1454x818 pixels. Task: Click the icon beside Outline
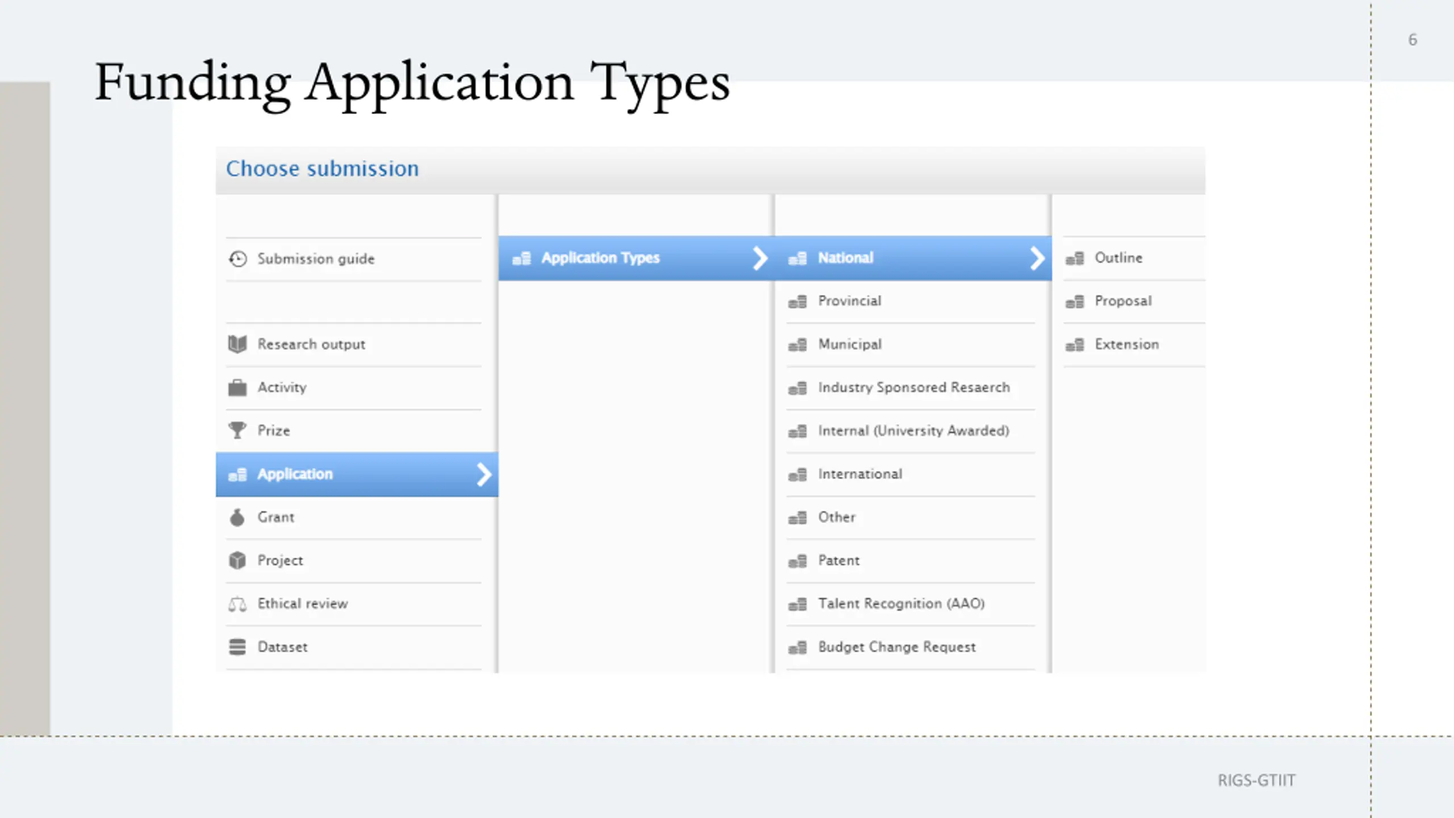pos(1075,258)
